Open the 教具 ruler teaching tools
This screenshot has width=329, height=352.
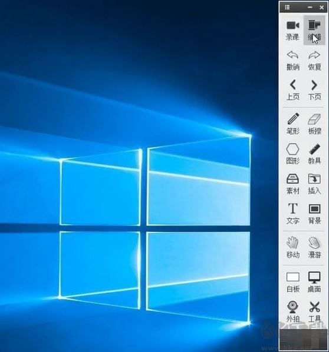tap(314, 154)
